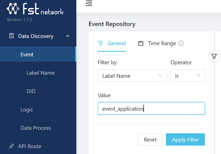Select Event in the sidebar
This screenshot has height=154, width=221.
pyautogui.click(x=27, y=55)
